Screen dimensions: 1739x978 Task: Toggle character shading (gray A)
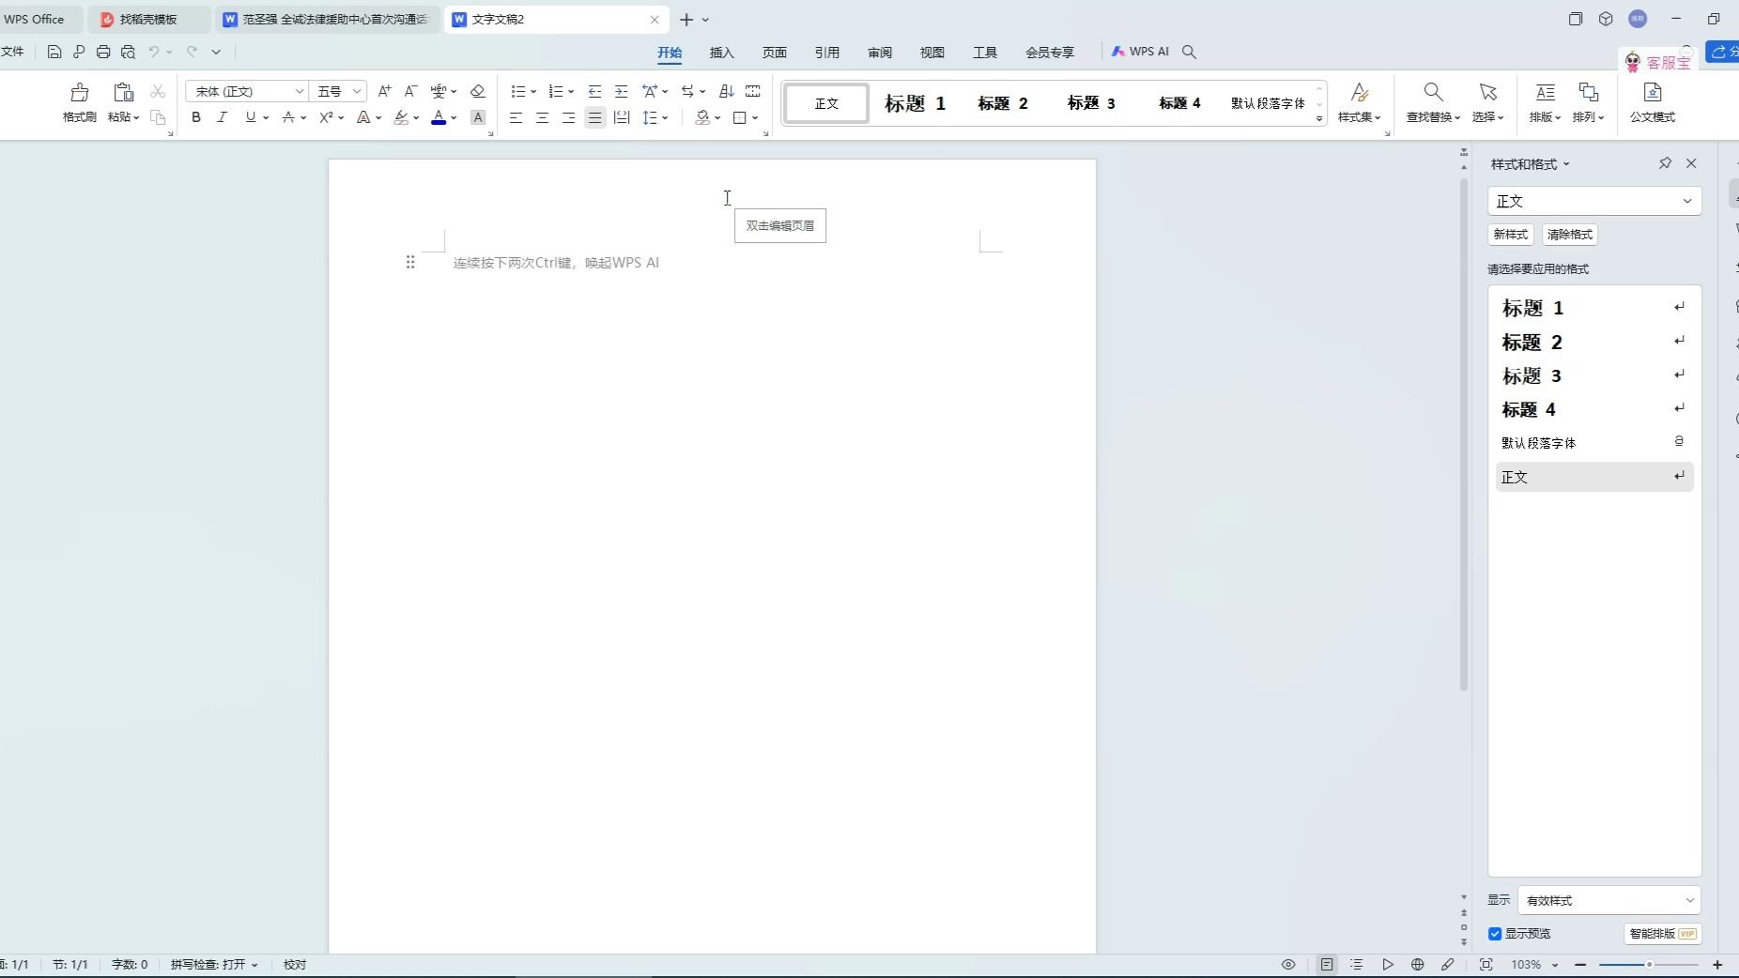[478, 117]
